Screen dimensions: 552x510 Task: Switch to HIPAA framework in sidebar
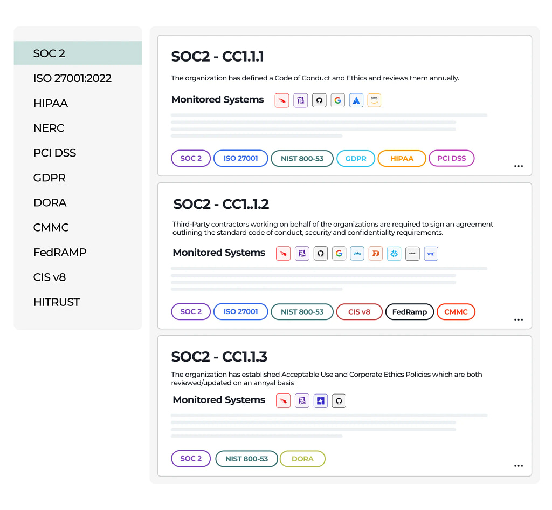coord(51,103)
